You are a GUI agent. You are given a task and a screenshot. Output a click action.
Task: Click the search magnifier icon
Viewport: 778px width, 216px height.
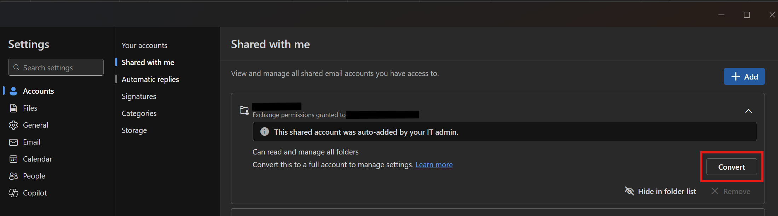pyautogui.click(x=16, y=67)
